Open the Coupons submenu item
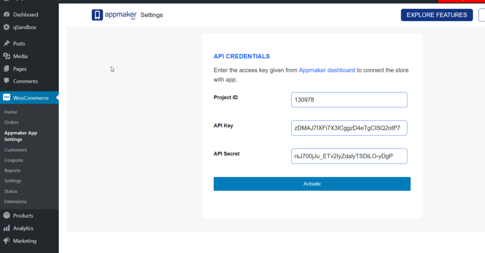The width and height of the screenshot is (485, 253). click(x=14, y=160)
